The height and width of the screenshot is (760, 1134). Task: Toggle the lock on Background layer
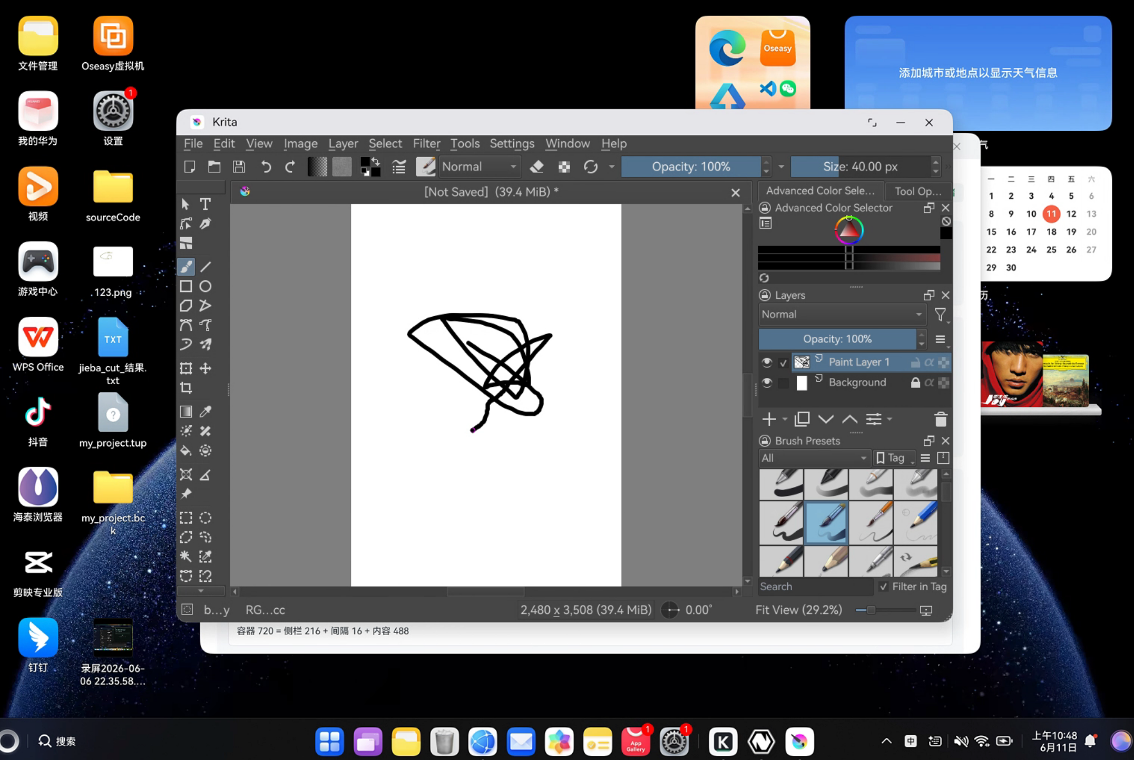(x=915, y=383)
